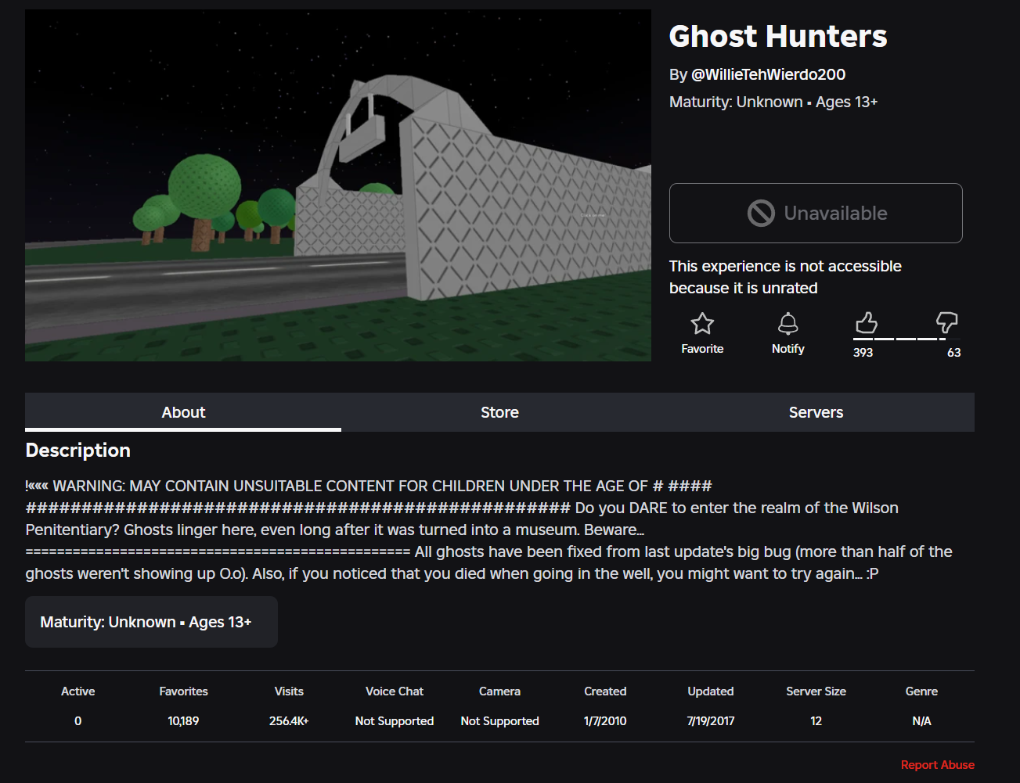The image size is (1020, 783).
Task: Click the WARNING line in the description
Action: pos(369,487)
